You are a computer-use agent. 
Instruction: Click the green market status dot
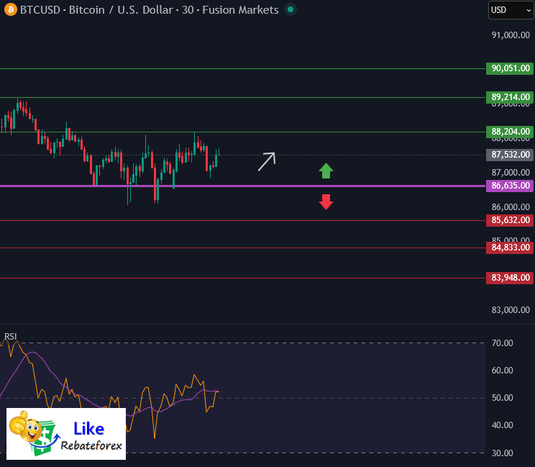point(291,9)
